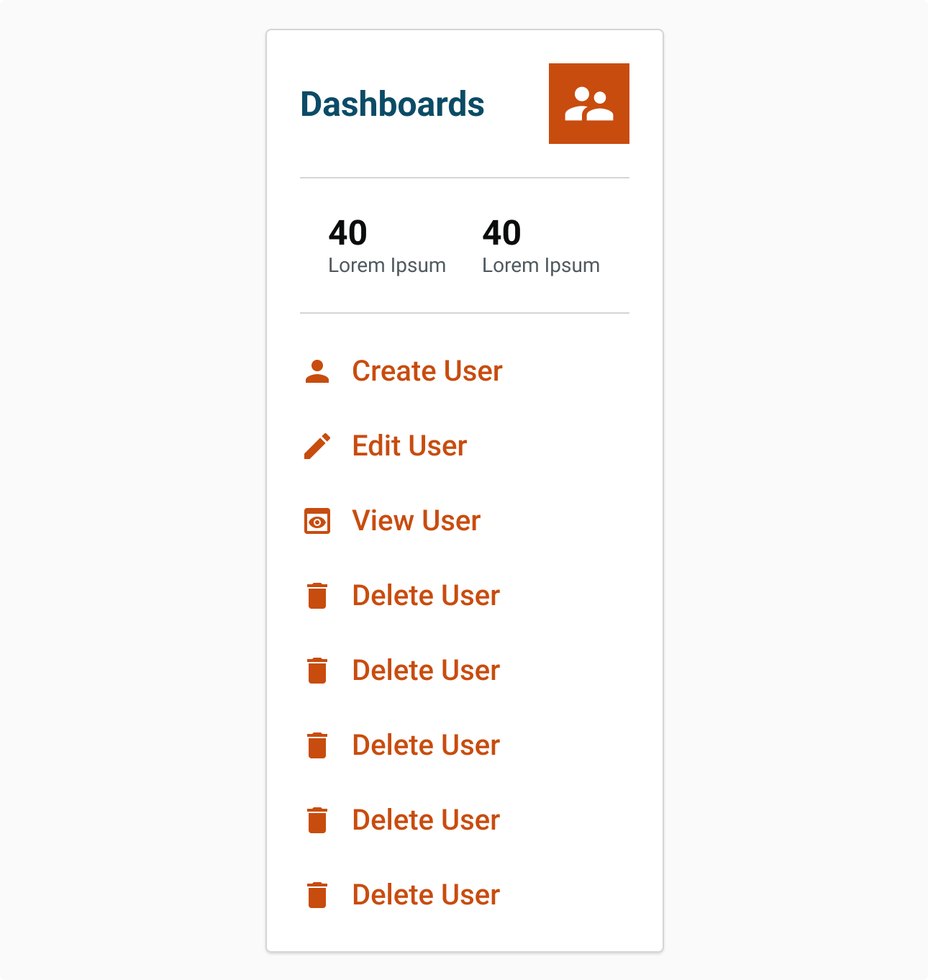Screen dimensions: 928x980
Task: Click the first Delete User link
Action: [426, 596]
